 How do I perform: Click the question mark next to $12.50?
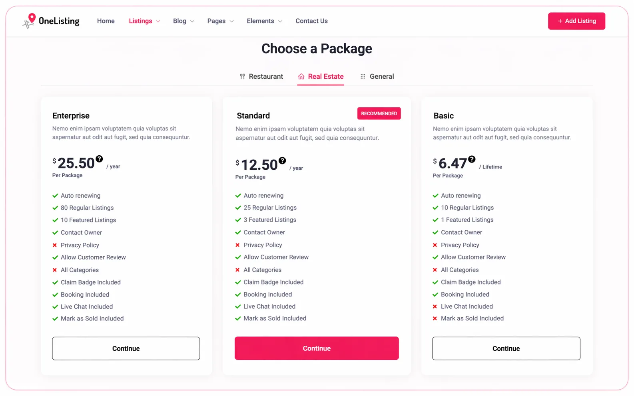tap(282, 160)
